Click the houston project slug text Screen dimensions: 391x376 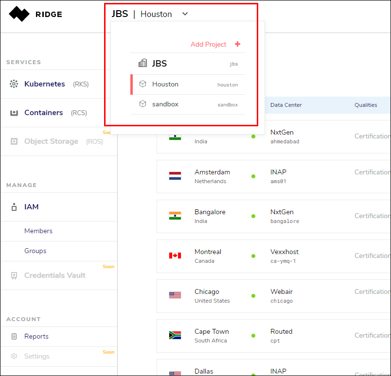pos(228,85)
